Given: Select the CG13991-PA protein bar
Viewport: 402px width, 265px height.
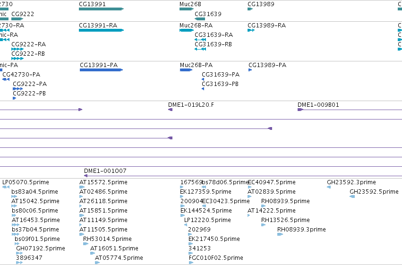Looking at the screenshot, I should click(x=101, y=70).
